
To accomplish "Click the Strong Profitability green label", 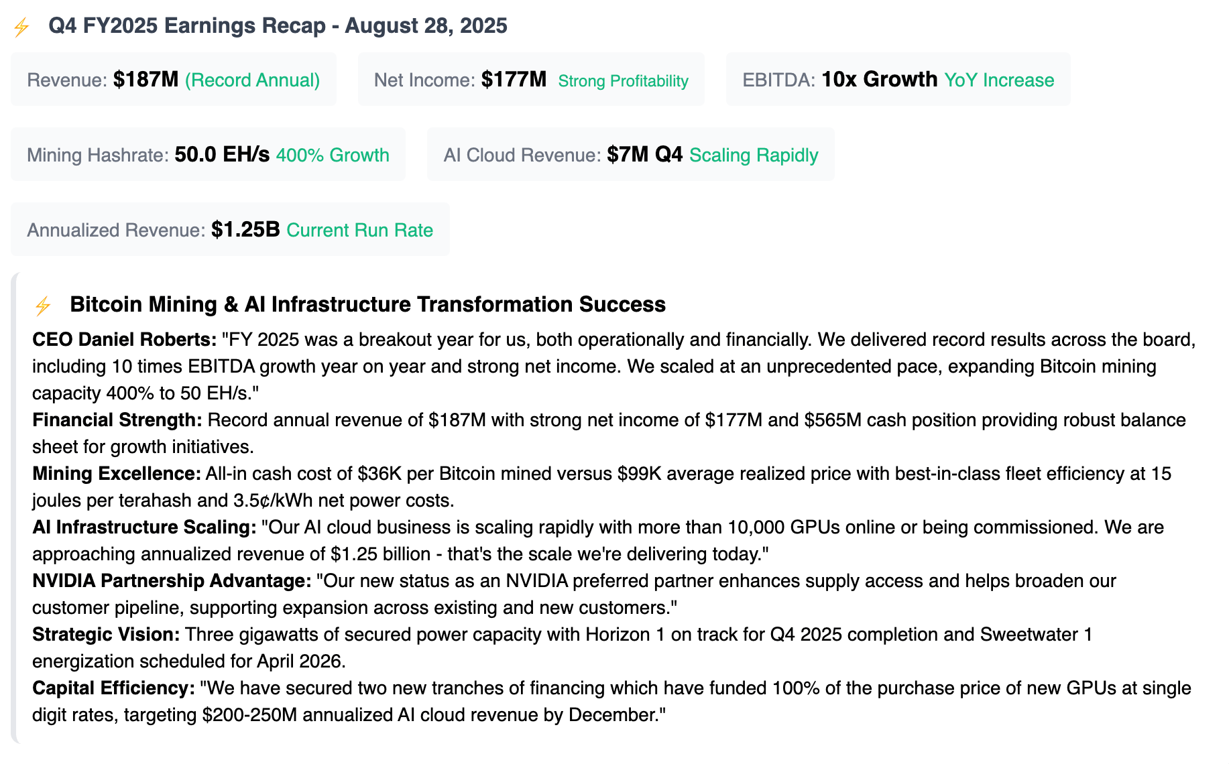I will (623, 81).
